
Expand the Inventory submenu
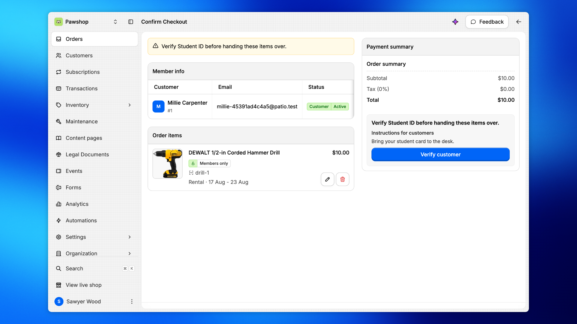[130, 105]
